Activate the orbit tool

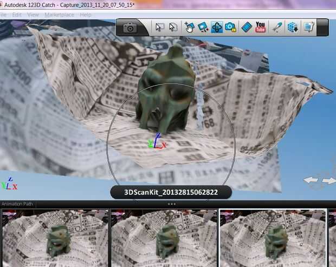click(217, 27)
